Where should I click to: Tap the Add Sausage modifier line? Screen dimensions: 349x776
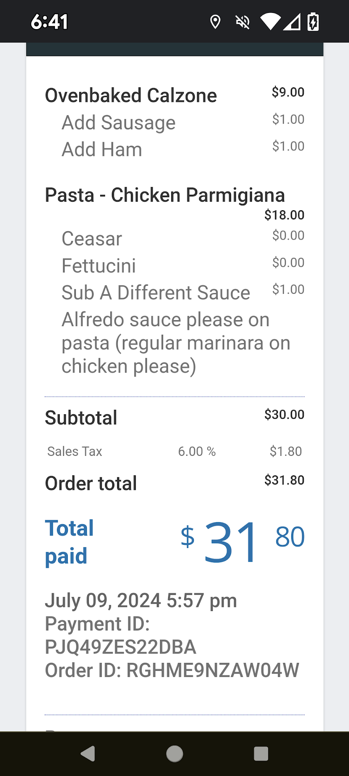pyautogui.click(x=118, y=122)
